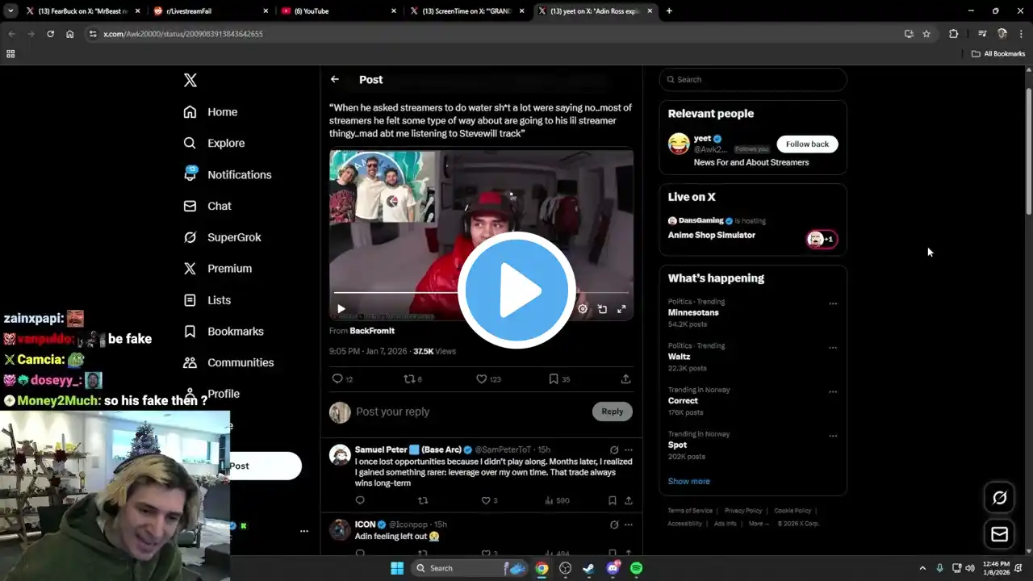Open the floating Grok button
This screenshot has height=581, width=1033.
pos(999,498)
